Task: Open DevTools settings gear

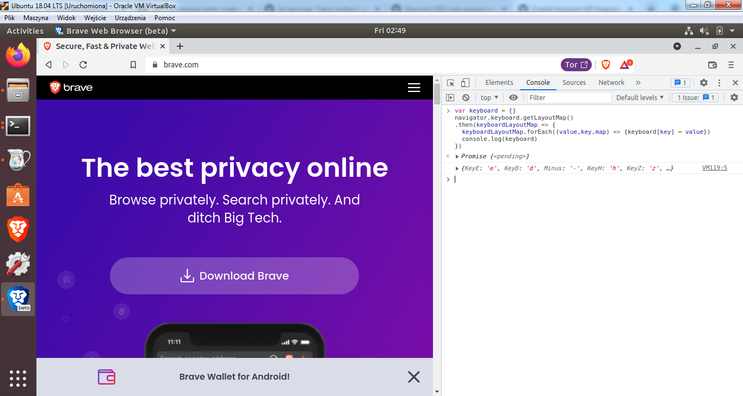Action: [704, 82]
